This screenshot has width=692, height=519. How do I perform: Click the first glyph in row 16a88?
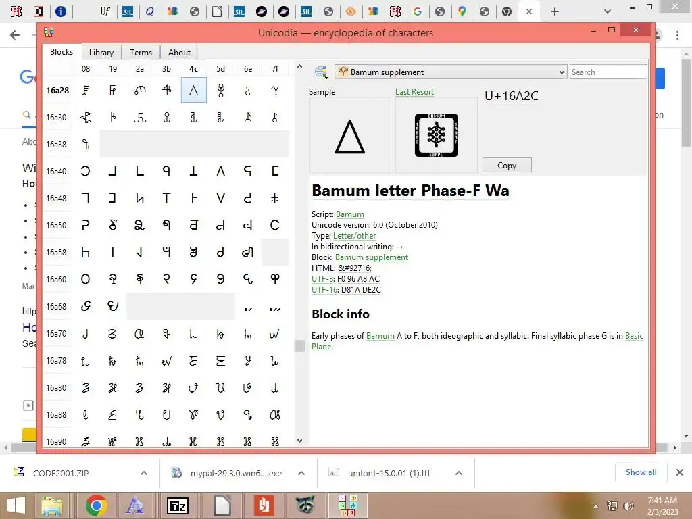pos(86,414)
